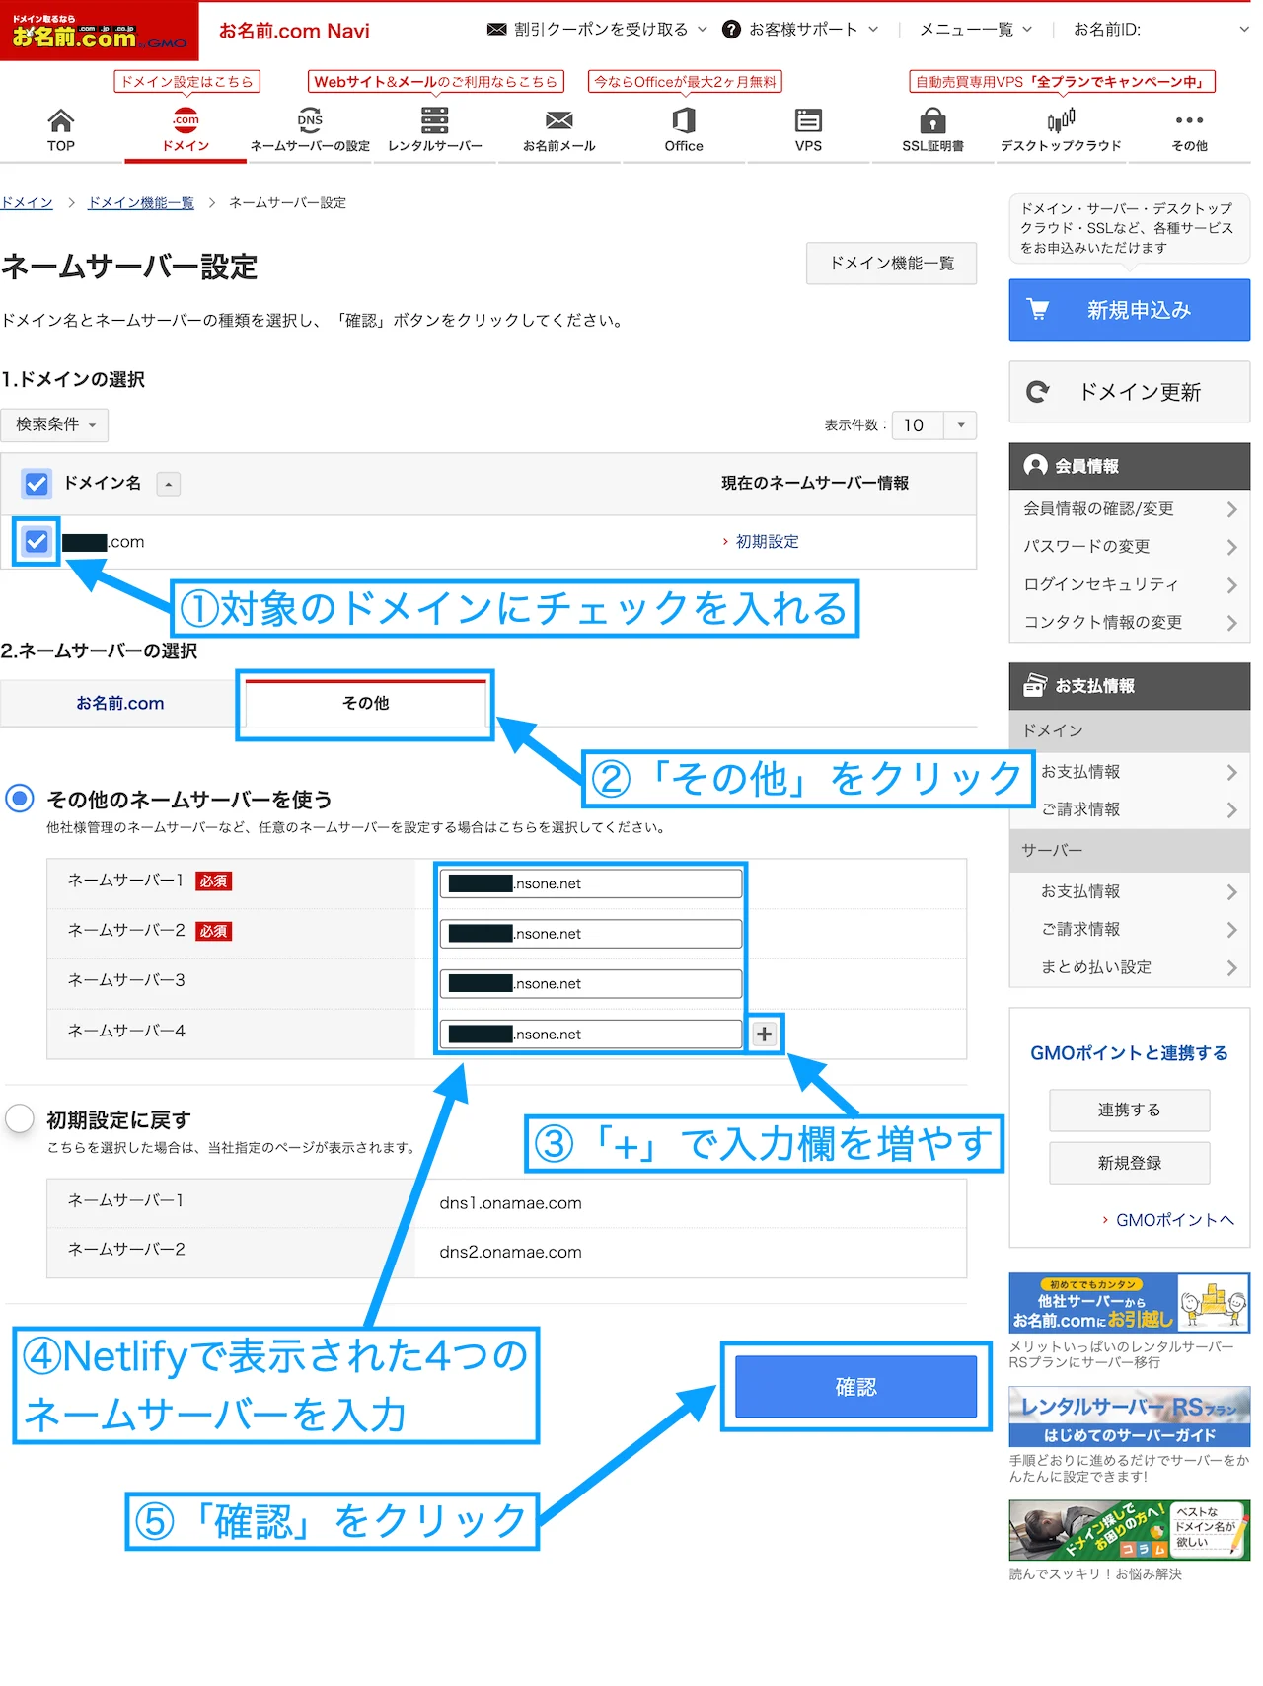The height and width of the screenshot is (1686, 1263).
Task: Expand 割引クーポンを受け取る menu
Action: pos(598,30)
